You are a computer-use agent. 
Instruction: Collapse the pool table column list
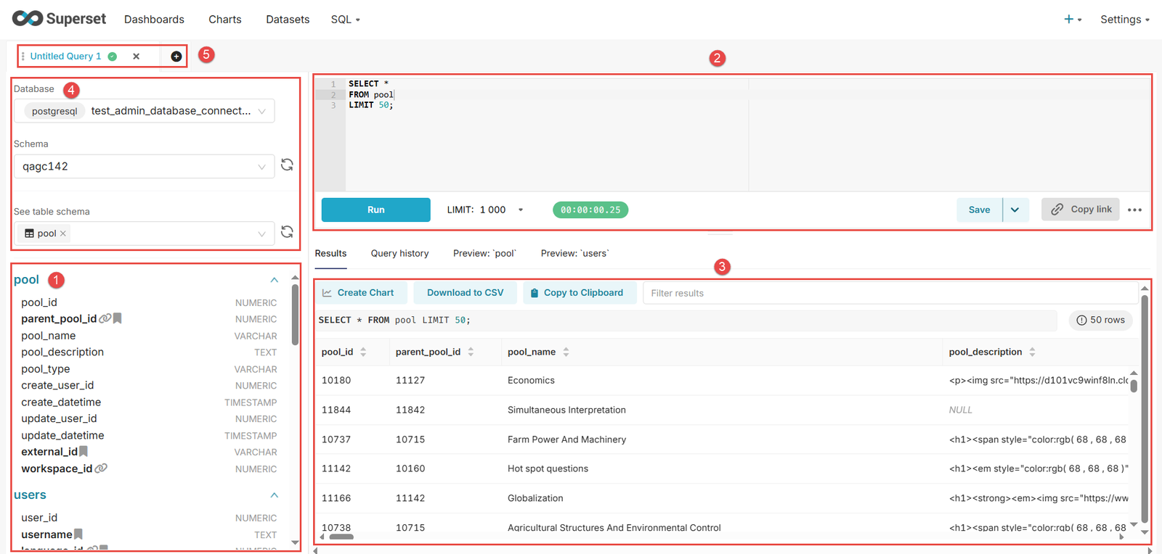click(x=274, y=280)
